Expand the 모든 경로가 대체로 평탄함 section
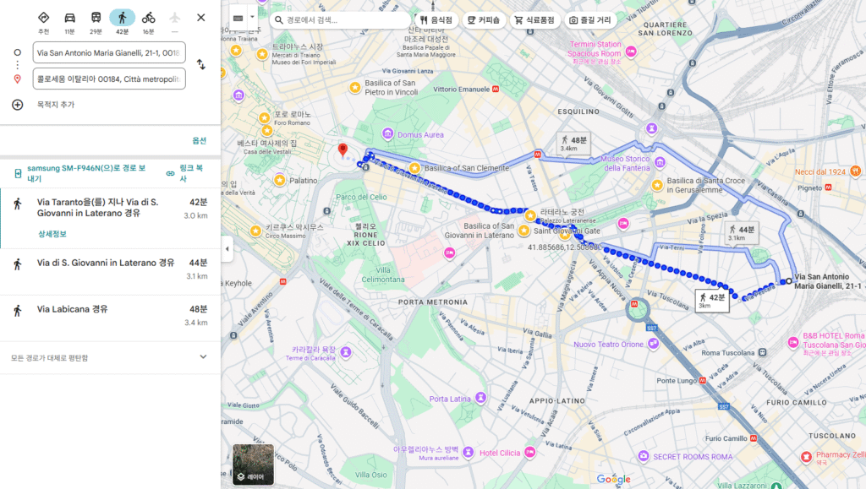Screen dimensions: 866x489 coord(203,357)
